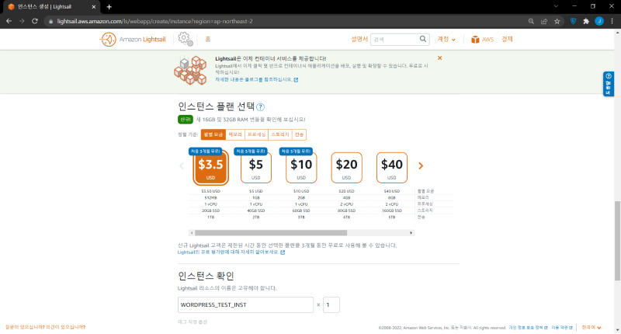The height and width of the screenshot is (334, 621).
Task: Bookmark the page with the star icon
Action: coord(557,21)
